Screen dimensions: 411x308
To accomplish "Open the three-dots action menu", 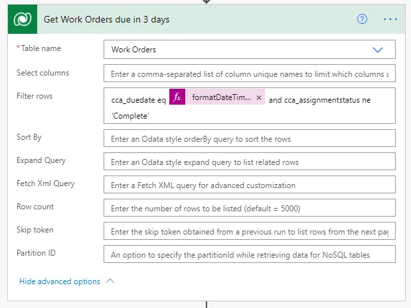I will pos(390,19).
